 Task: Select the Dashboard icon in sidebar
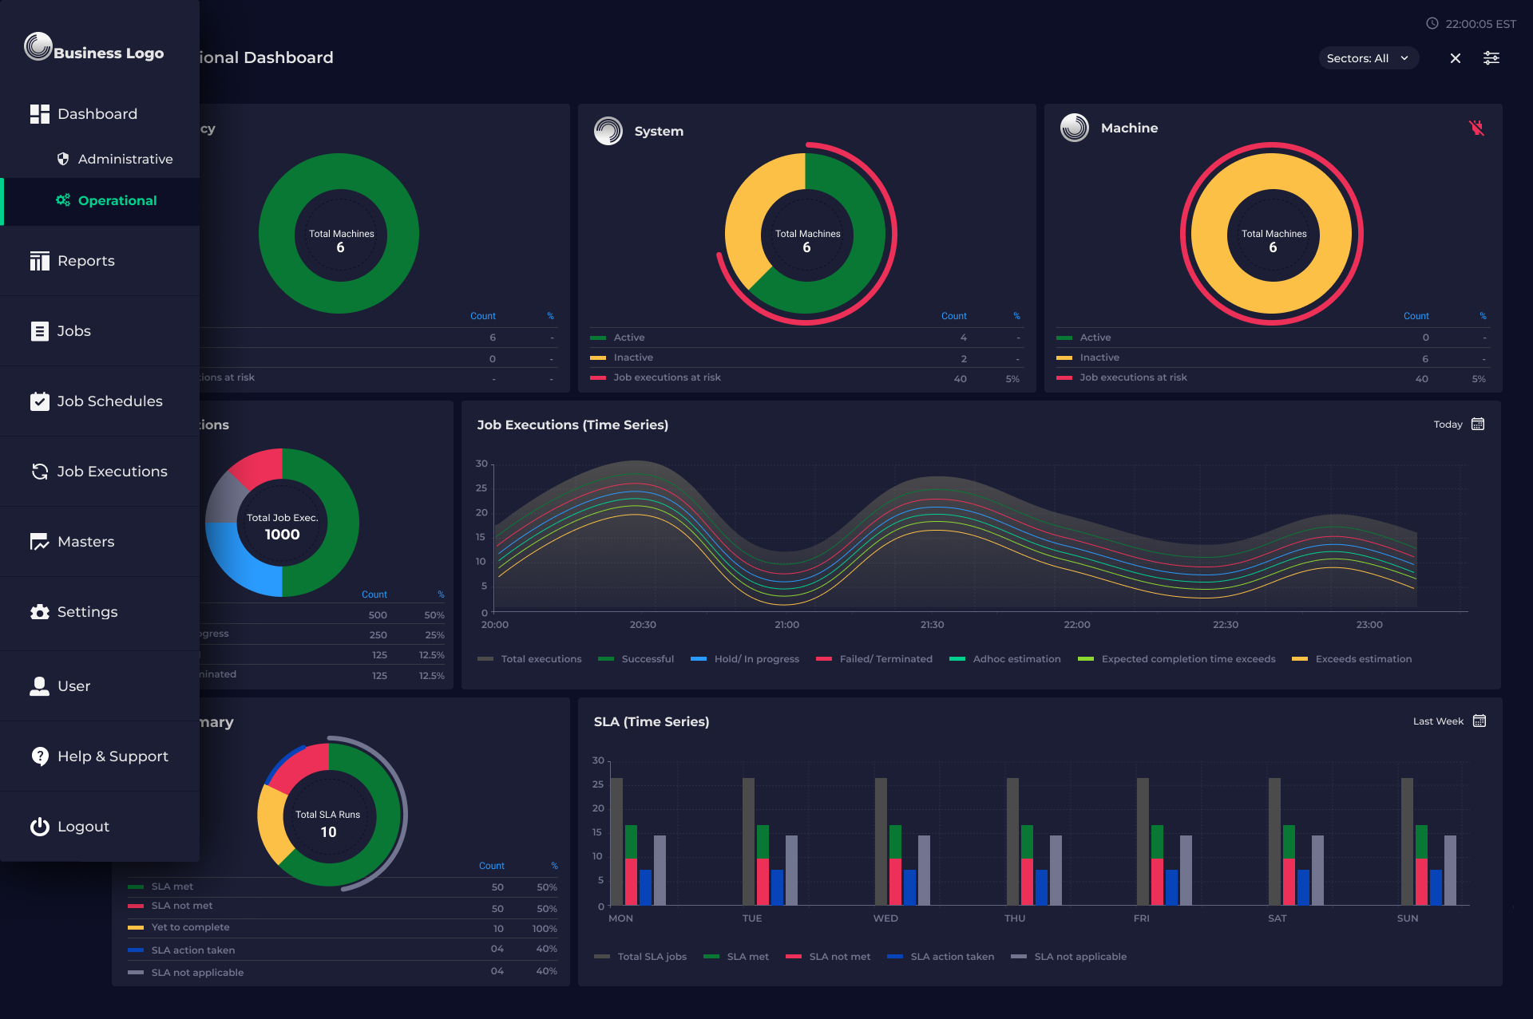coord(39,113)
